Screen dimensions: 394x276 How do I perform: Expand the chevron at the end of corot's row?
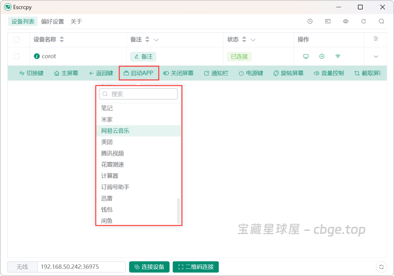tap(376, 56)
